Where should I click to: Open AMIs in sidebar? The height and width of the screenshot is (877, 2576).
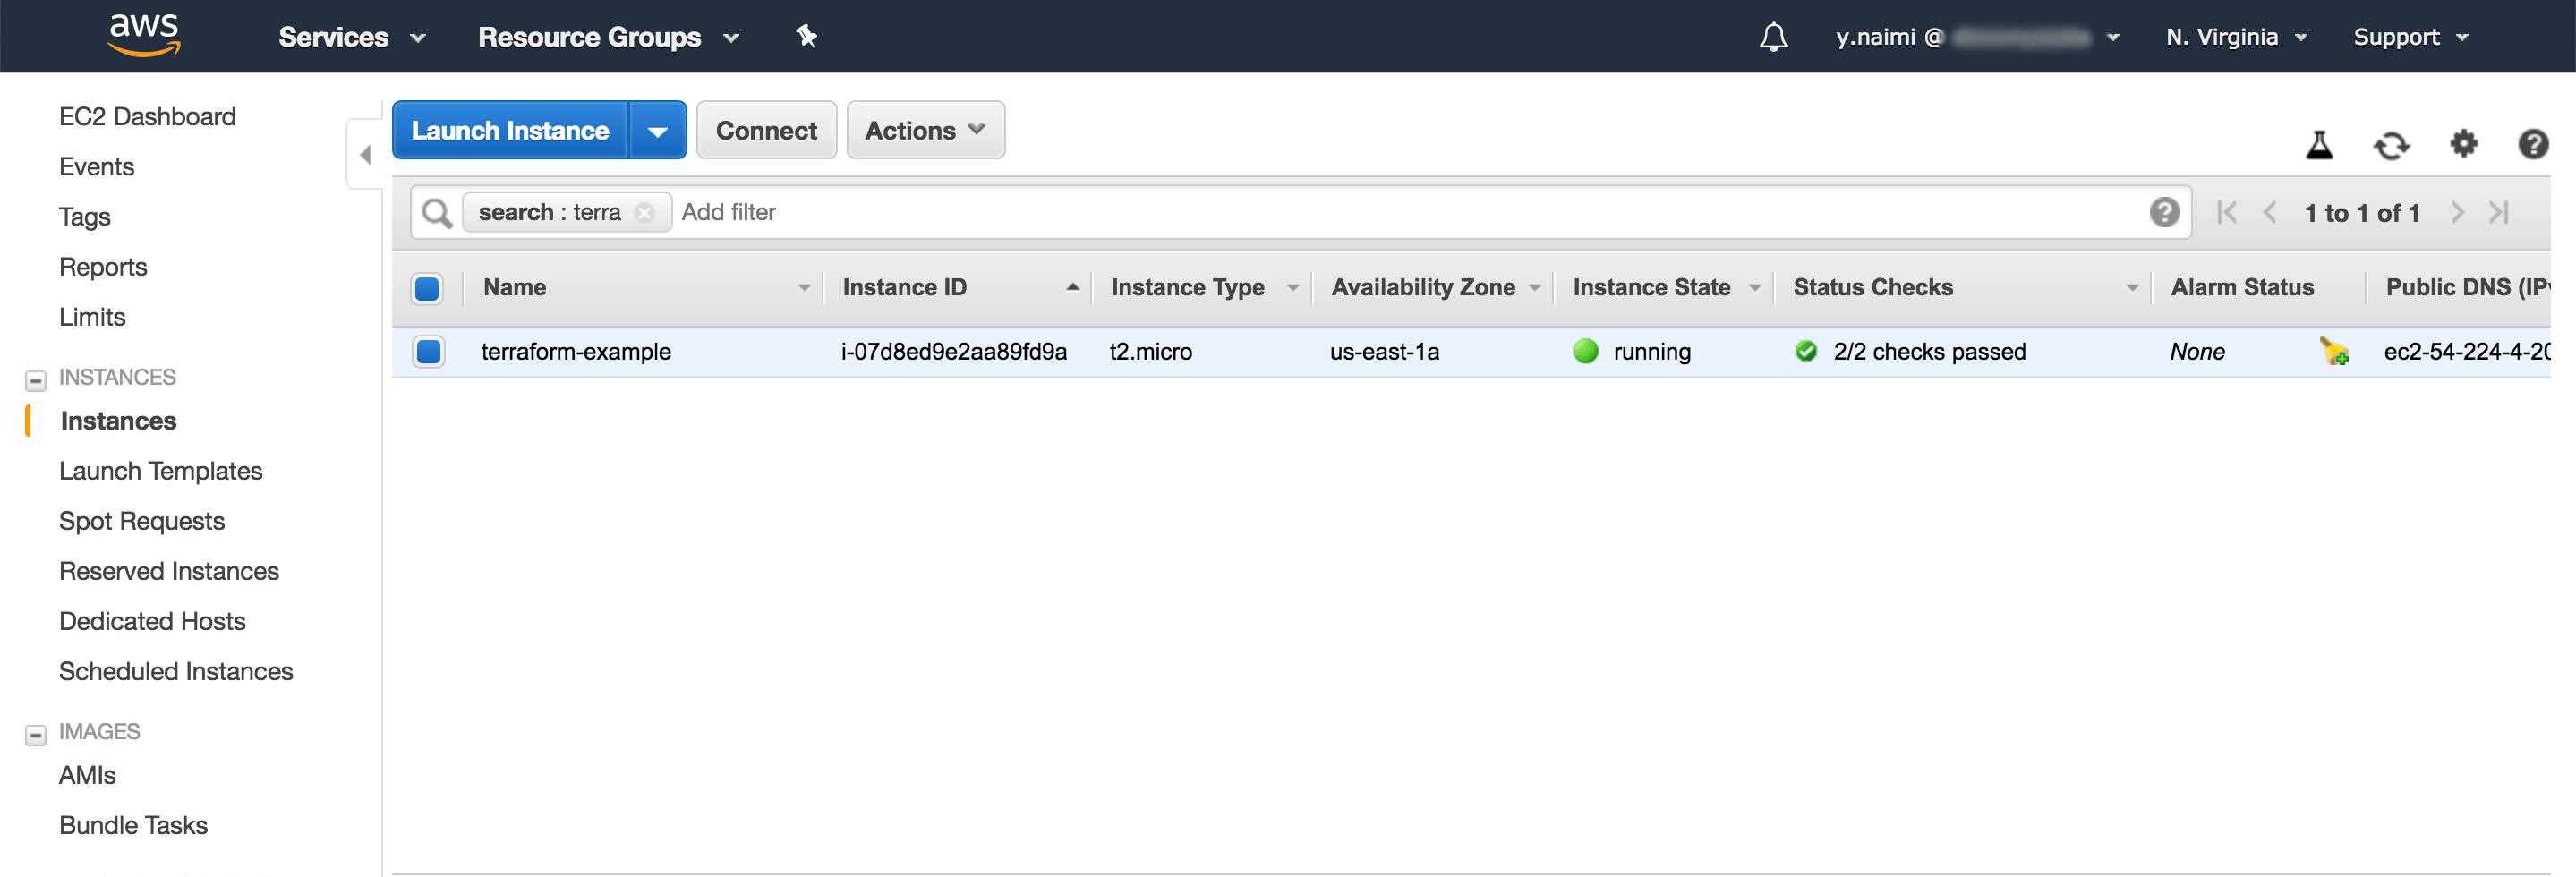coord(87,774)
